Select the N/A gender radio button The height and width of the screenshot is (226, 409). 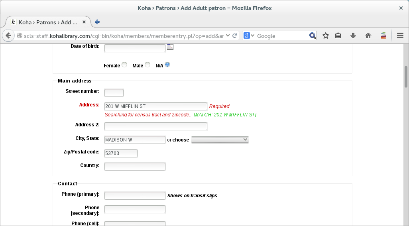click(x=167, y=65)
